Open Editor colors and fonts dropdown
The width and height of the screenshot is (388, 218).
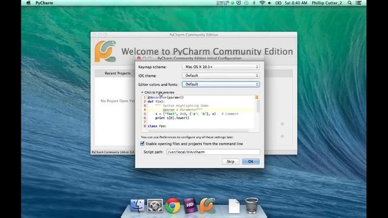pyautogui.click(x=221, y=84)
